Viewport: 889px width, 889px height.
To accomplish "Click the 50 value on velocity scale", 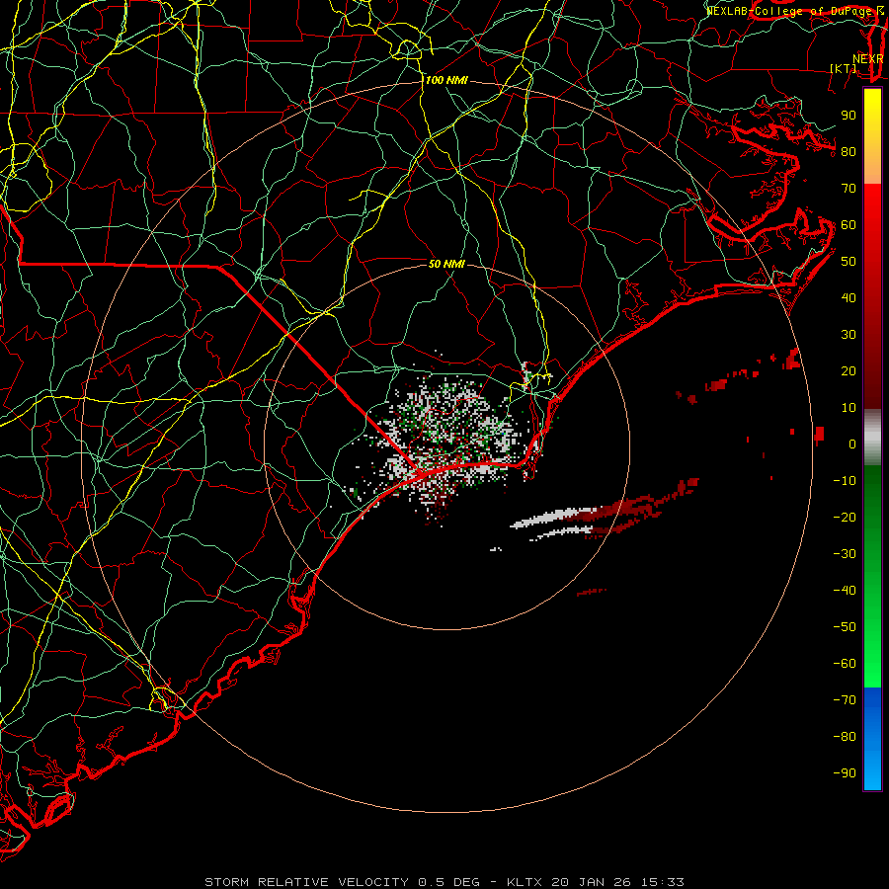I will (849, 262).
